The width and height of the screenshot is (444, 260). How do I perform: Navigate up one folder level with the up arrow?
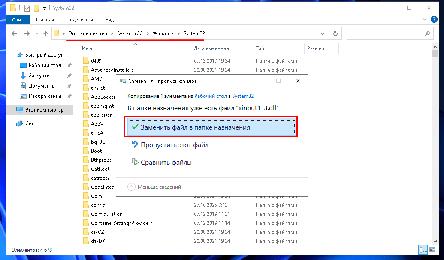tap(46, 33)
